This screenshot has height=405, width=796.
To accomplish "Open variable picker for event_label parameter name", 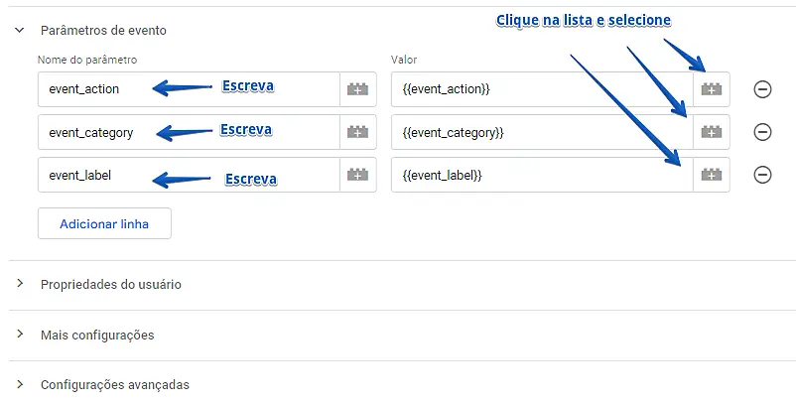I will 357,175.
